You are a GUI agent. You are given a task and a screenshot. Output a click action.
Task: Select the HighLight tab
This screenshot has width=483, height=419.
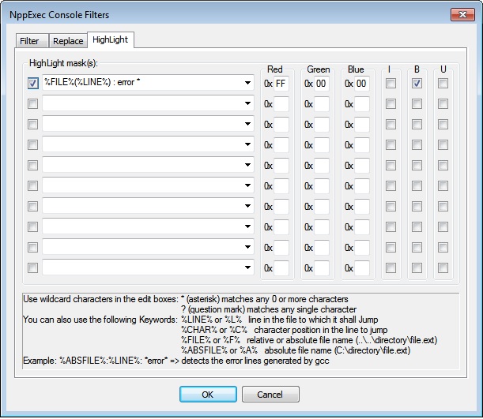coord(111,39)
